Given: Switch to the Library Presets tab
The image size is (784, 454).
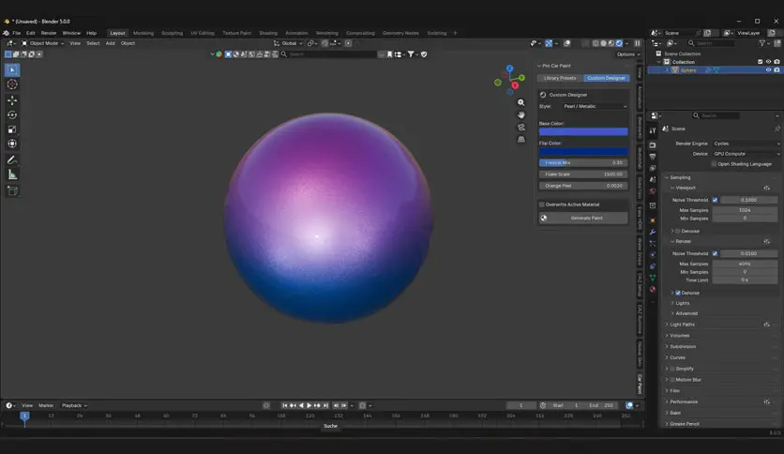Looking at the screenshot, I should (560, 78).
